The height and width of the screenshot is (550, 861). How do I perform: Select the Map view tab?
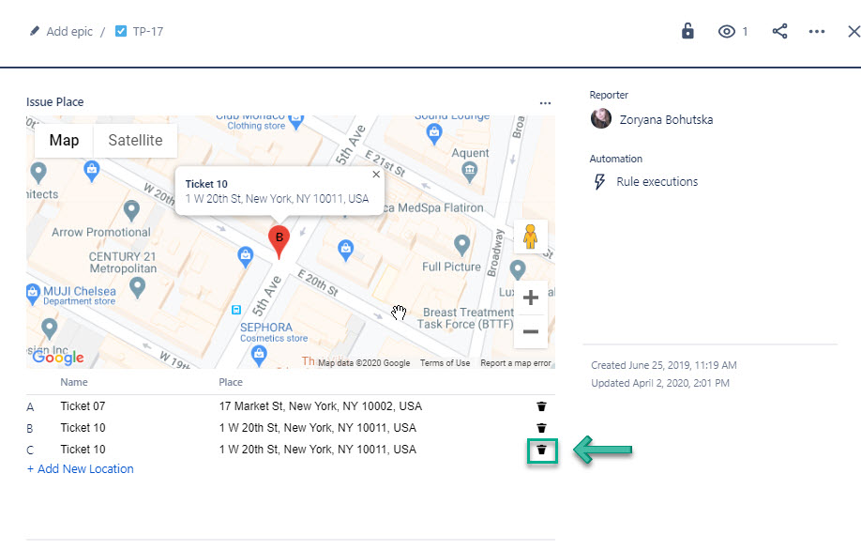(64, 141)
